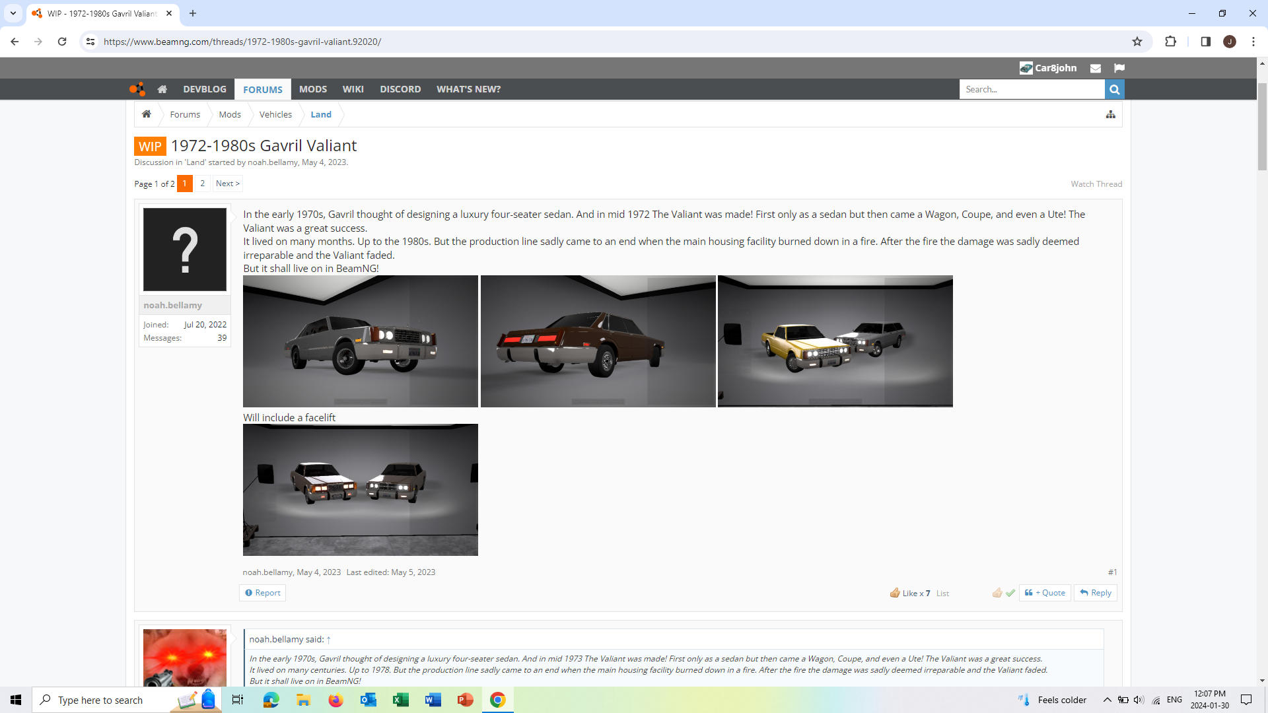Image resolution: width=1268 pixels, height=713 pixels.
Task: Open the weather widget Feels colder
Action: point(1053,700)
